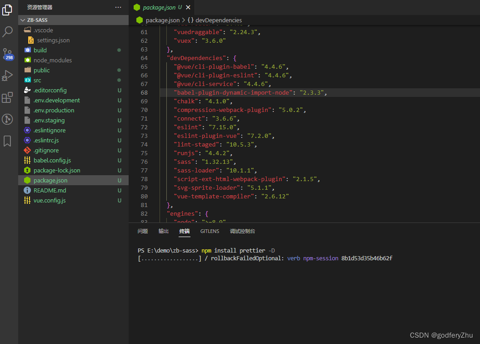This screenshot has width=480, height=344.
Task: Click the README.md info icon
Action: 27,190
